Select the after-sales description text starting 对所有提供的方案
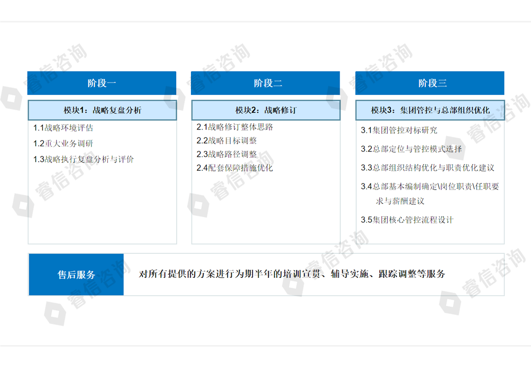The image size is (531, 367). pos(292,274)
